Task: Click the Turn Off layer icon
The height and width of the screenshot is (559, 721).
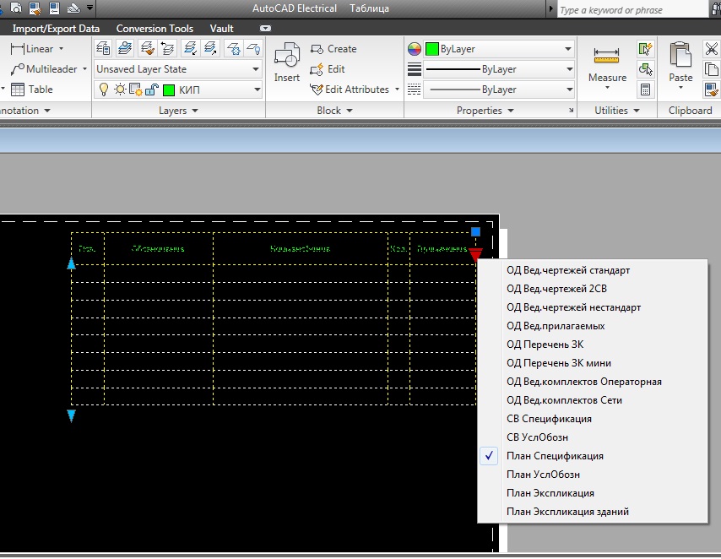Action: [x=254, y=48]
